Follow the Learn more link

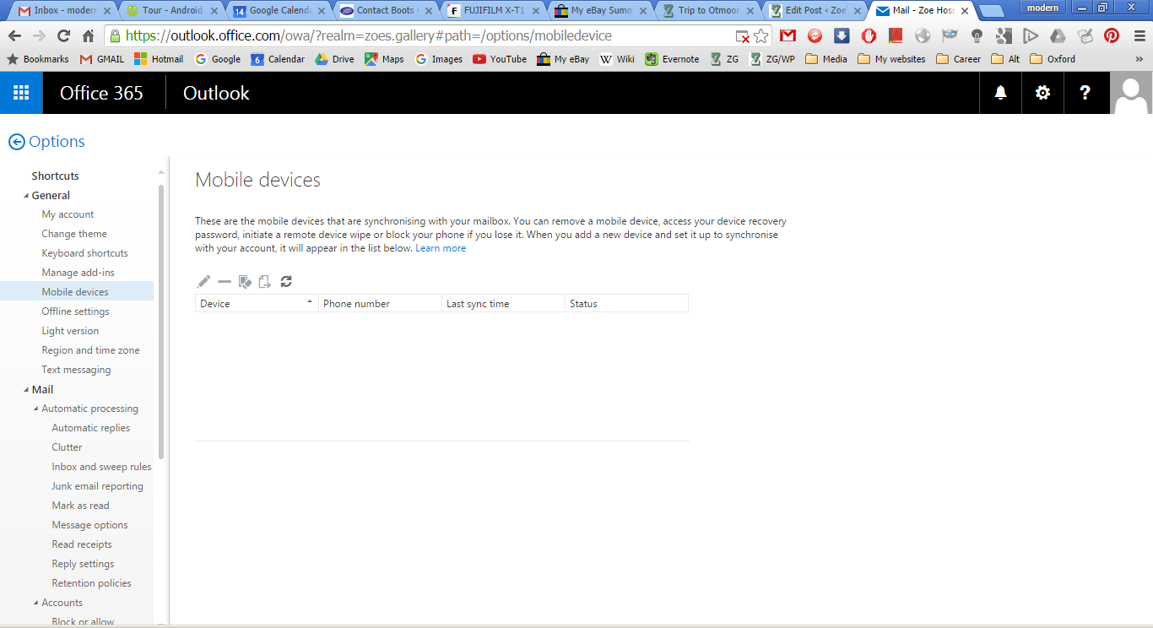[x=440, y=248]
